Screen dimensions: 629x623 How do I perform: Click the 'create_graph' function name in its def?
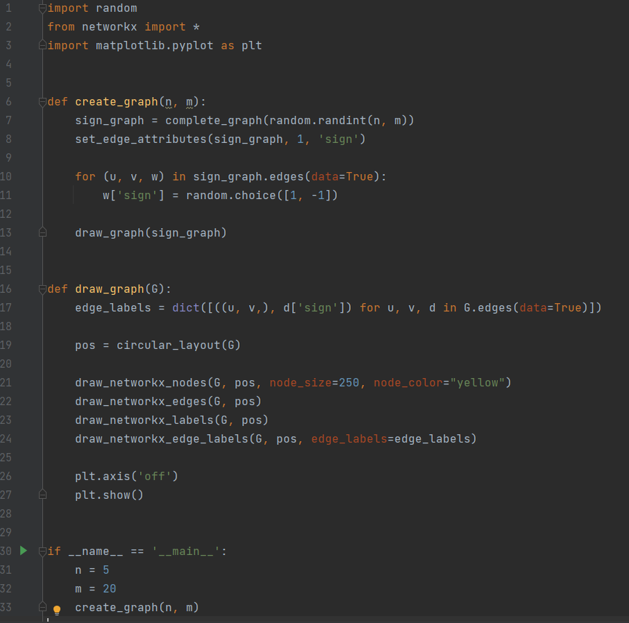[x=117, y=102]
